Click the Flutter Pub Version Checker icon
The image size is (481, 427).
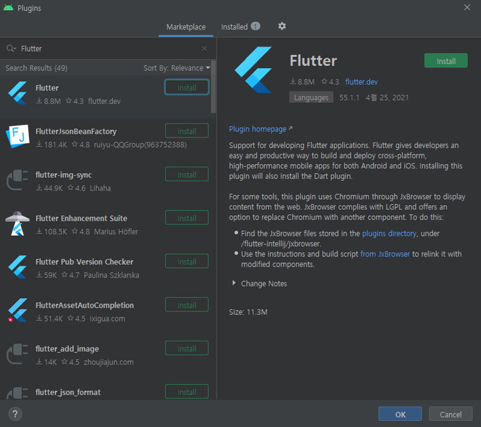[x=17, y=267]
